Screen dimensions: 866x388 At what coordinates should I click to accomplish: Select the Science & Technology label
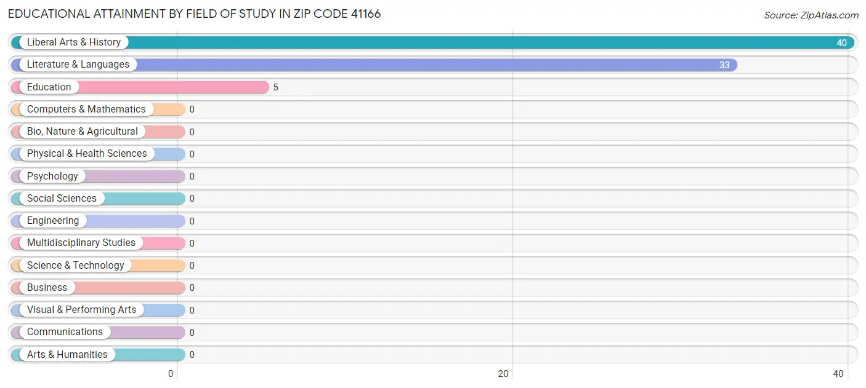[x=76, y=266]
